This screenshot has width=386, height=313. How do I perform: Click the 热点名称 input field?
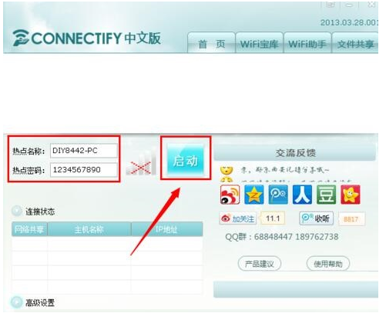coord(84,151)
